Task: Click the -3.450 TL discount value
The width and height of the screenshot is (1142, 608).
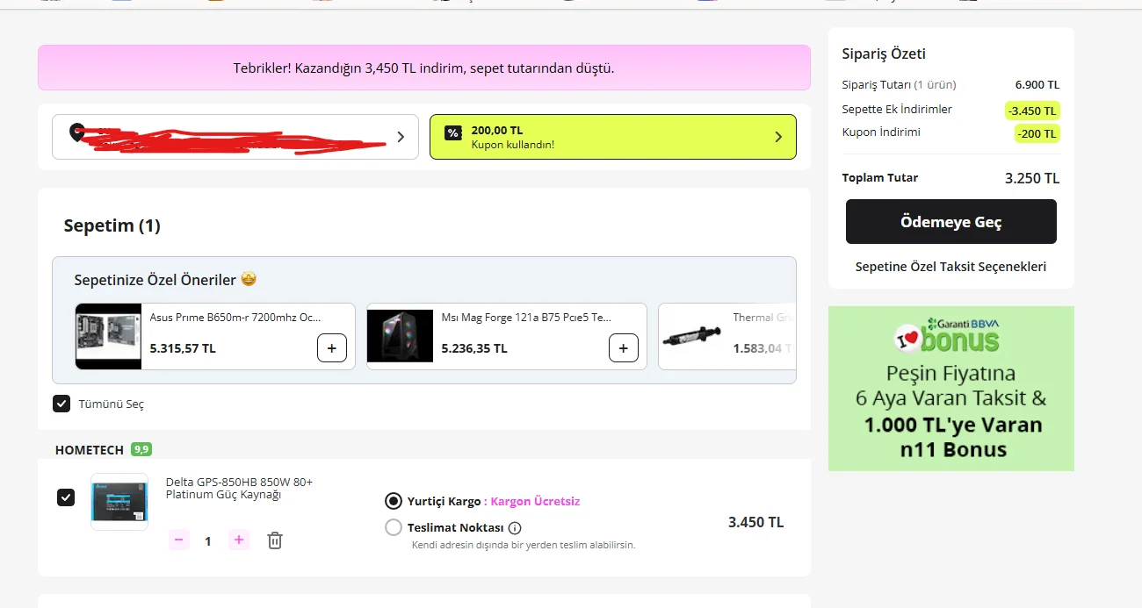Action: (x=1033, y=111)
